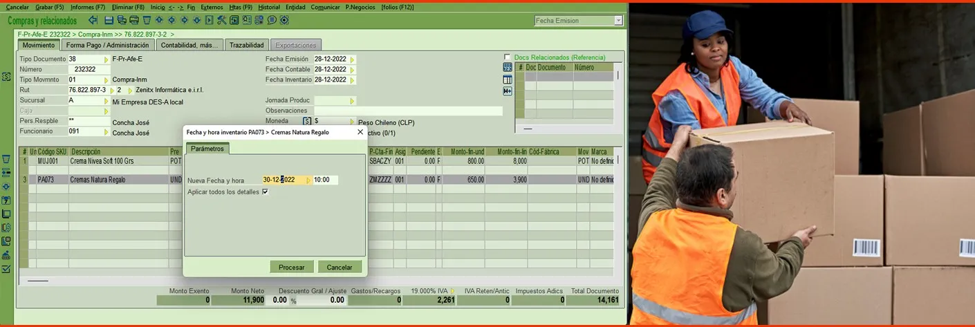Screen dimensions: 975x327
Task: Select the Trazabilidad tab
Action: [246, 45]
